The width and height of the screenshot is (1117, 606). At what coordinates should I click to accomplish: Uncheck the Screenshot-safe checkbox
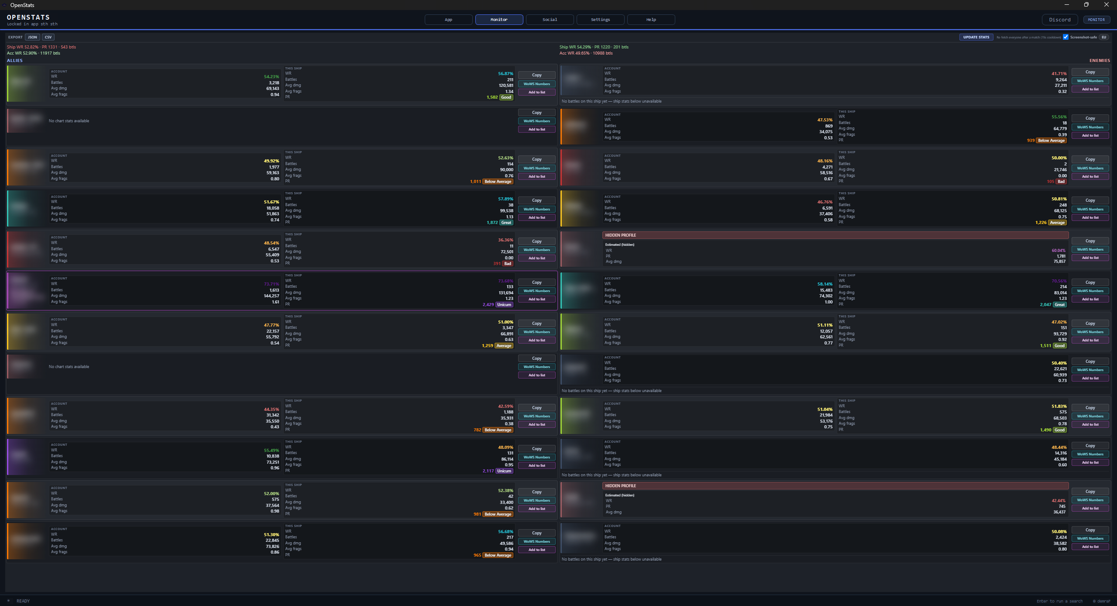tap(1065, 37)
